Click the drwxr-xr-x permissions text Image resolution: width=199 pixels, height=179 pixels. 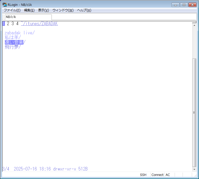pos(65,169)
